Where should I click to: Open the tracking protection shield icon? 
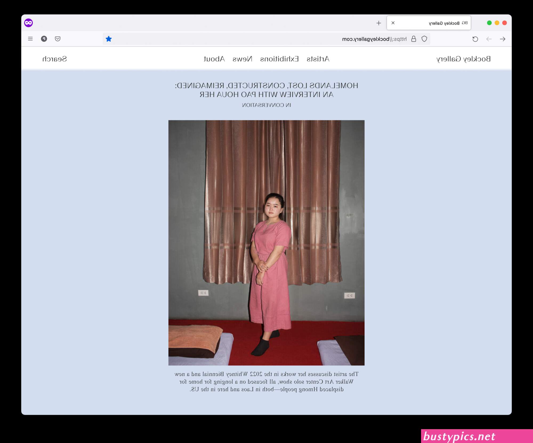(424, 39)
